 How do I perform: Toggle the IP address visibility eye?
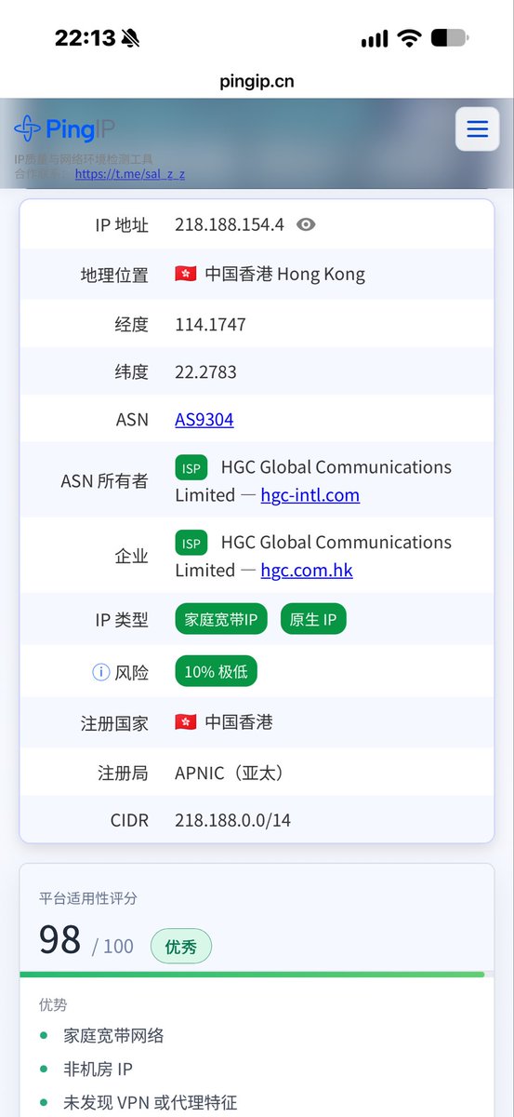click(306, 224)
